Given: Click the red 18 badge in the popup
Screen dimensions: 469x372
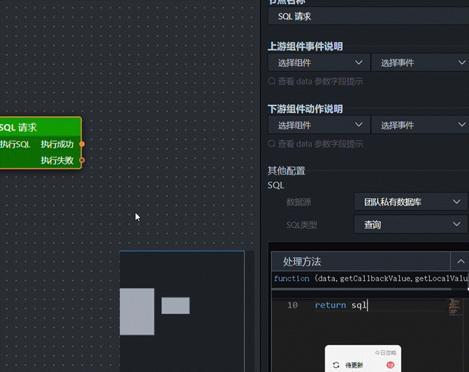Looking at the screenshot, I should click(x=390, y=365).
